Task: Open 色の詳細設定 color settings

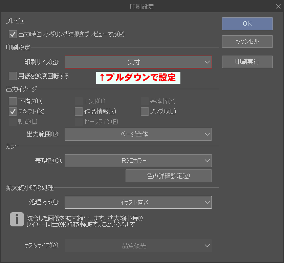Action: [169, 176]
